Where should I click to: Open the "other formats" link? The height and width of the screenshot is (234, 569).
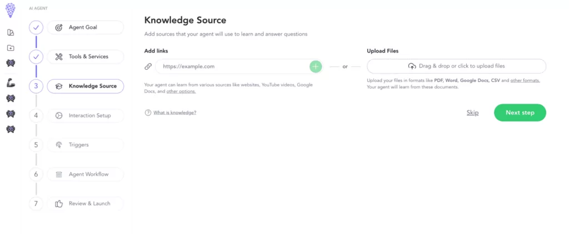(525, 81)
